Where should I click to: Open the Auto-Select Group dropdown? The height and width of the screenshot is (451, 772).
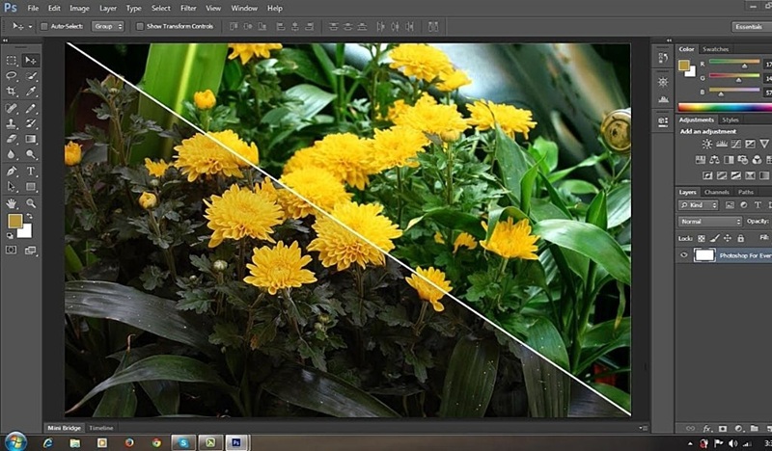(x=107, y=27)
